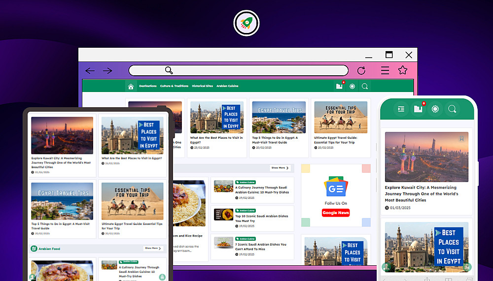Open bookmarks icon in desktop site header
This screenshot has height=281, width=493.
coord(339,86)
